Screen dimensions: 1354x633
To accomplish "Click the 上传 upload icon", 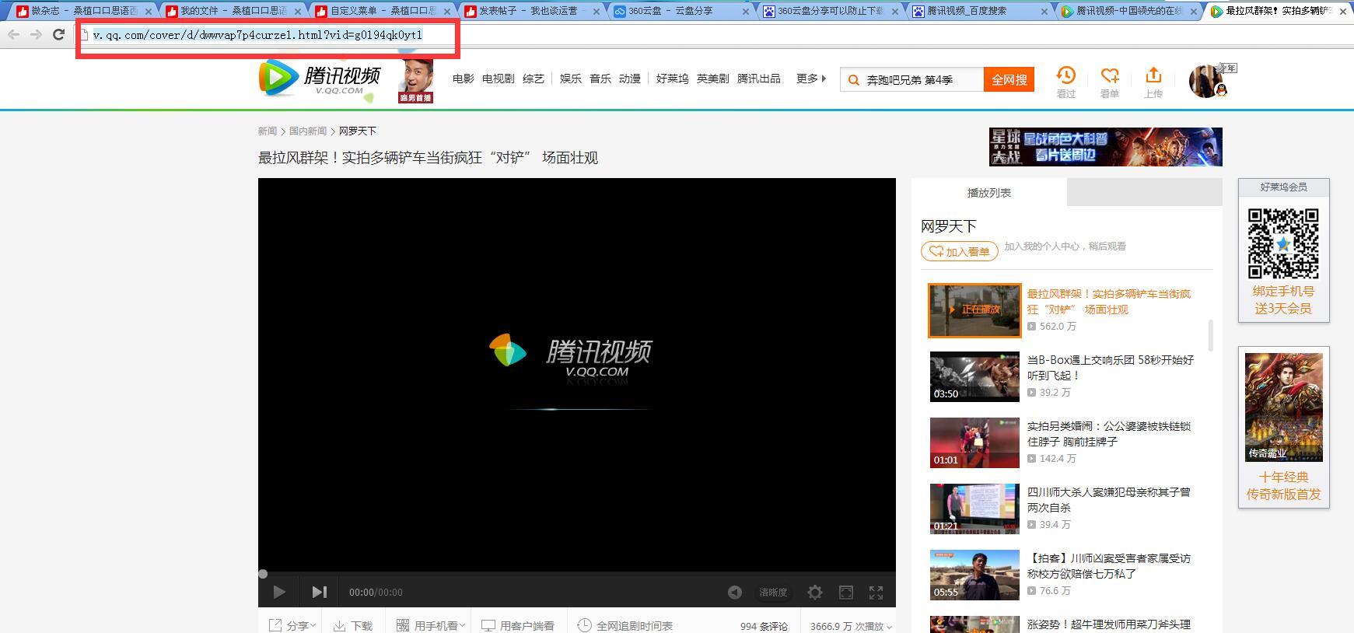I will click(1153, 82).
